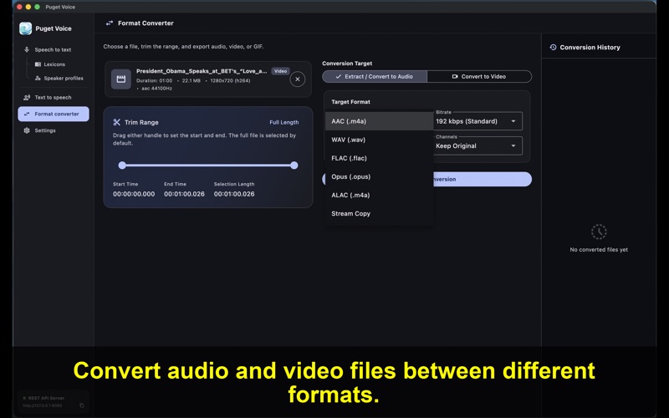
Task: Open the Bitrate dropdown
Action: (x=477, y=121)
